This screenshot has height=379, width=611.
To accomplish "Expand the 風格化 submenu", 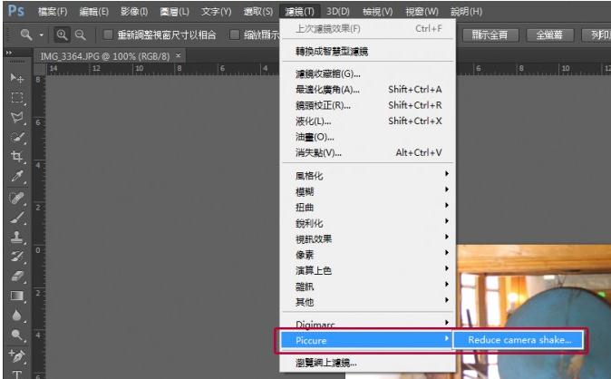I will point(368,176).
